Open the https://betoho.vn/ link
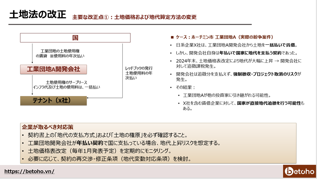The image size is (317, 179). (x=29, y=172)
